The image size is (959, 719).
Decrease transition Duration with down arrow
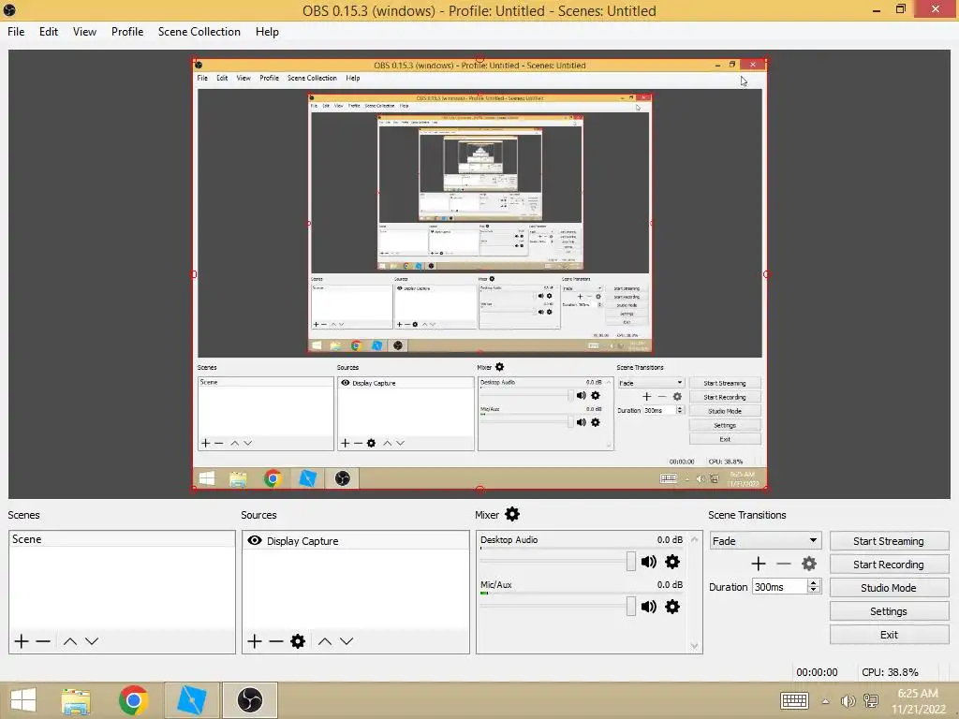click(814, 591)
